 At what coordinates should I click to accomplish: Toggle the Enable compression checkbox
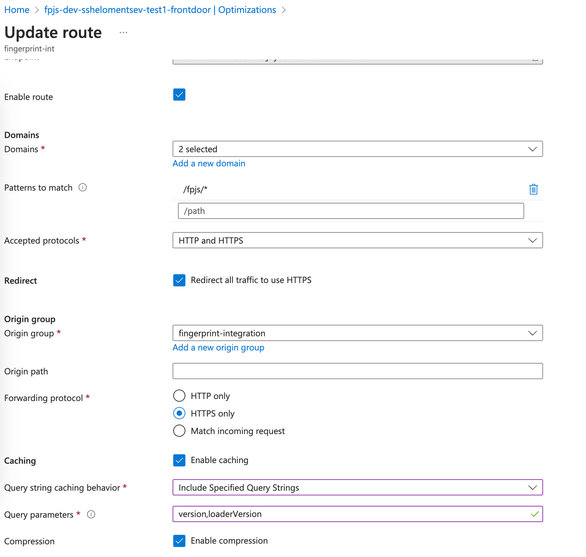click(179, 541)
